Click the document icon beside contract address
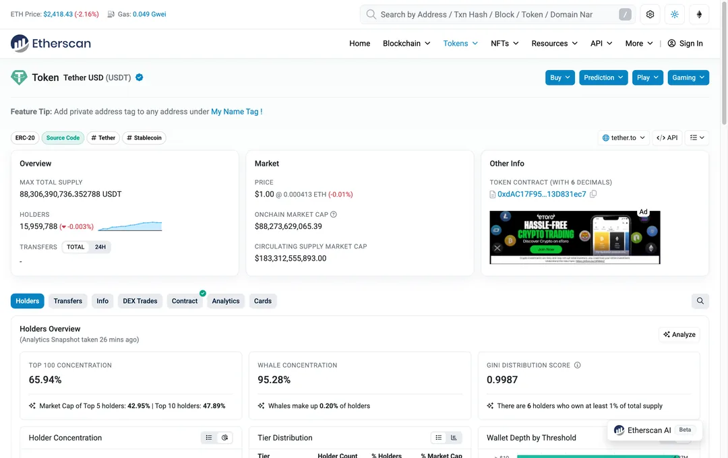 click(493, 195)
